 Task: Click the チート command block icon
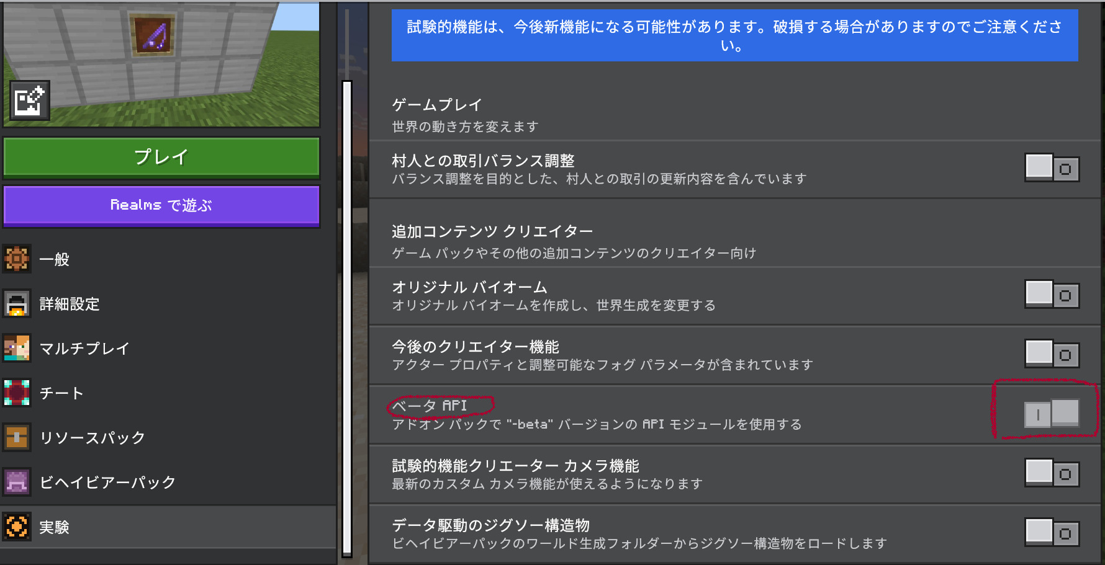point(17,393)
